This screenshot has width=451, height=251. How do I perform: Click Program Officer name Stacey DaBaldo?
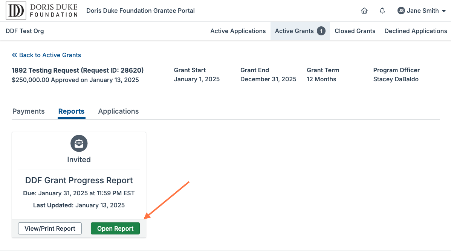[396, 79]
